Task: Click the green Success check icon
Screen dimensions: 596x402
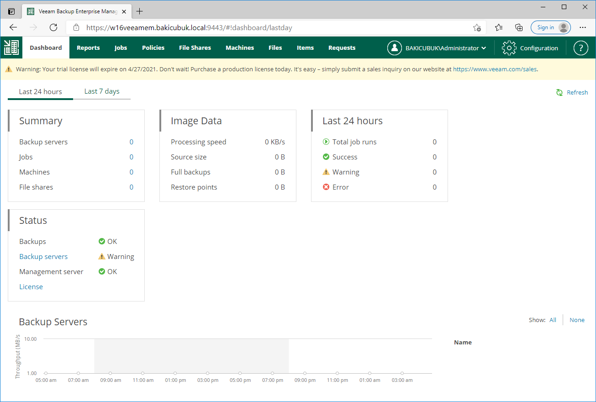Action: tap(326, 157)
